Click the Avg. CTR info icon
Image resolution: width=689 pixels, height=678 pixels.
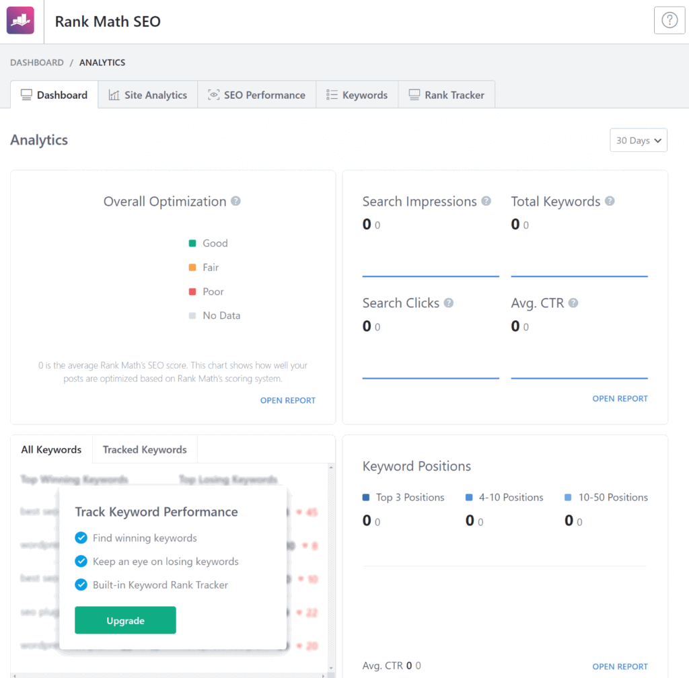pos(573,303)
